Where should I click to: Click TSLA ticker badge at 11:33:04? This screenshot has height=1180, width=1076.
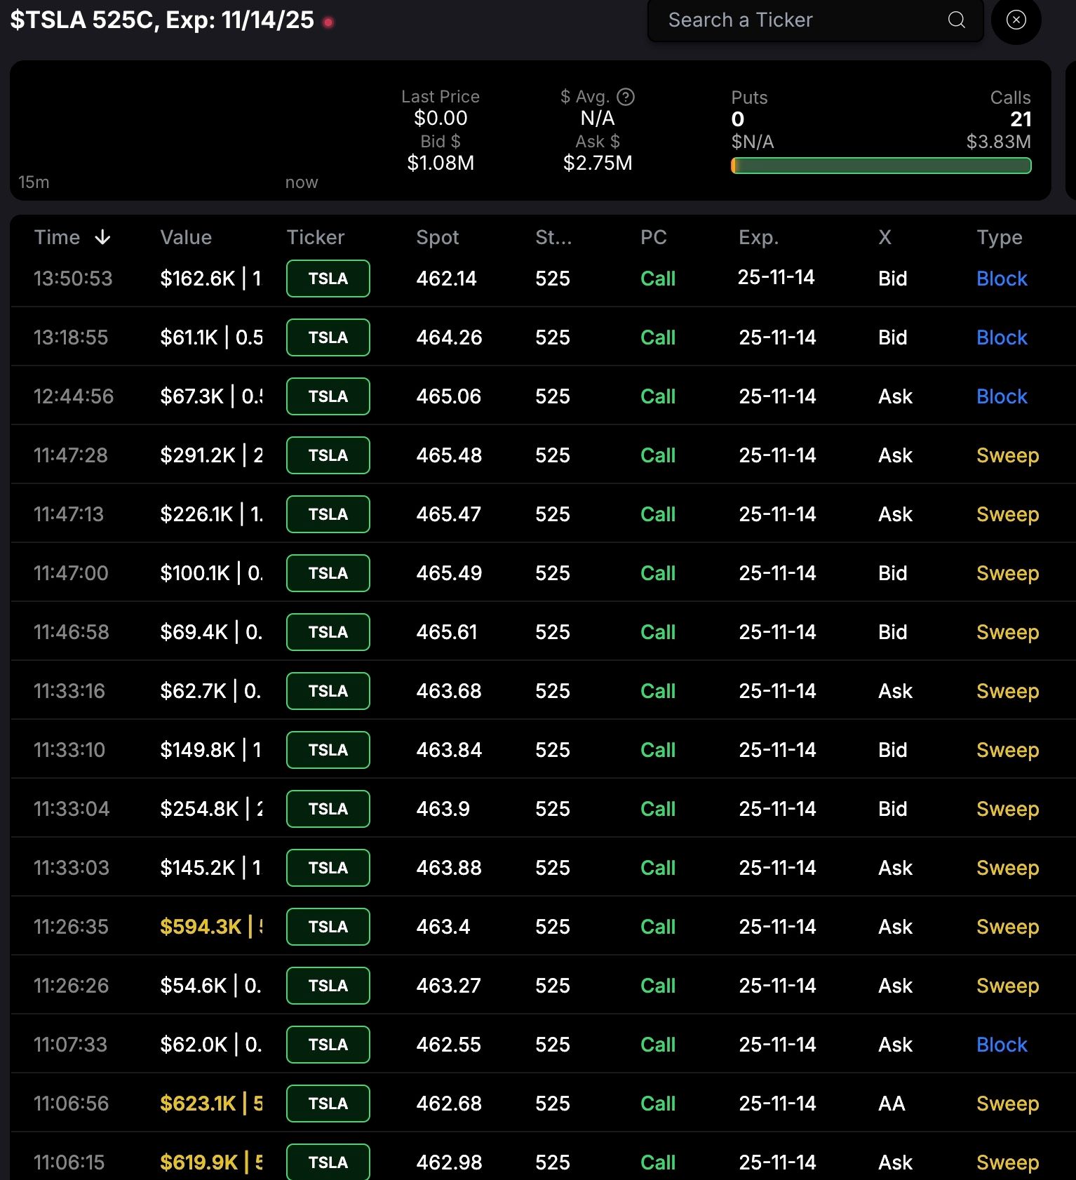328,809
